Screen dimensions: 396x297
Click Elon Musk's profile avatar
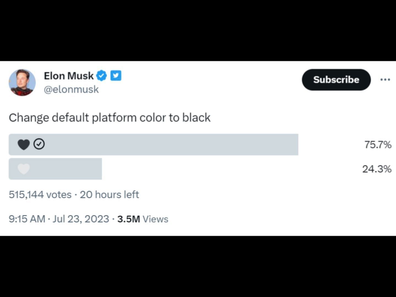(x=22, y=82)
